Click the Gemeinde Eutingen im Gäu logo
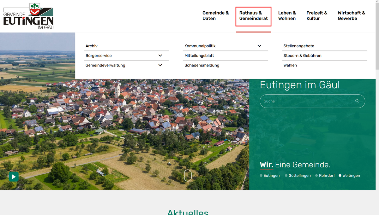Screen dimensions: 379x215 click(x=28, y=16)
